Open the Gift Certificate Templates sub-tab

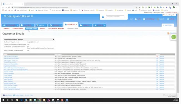(x=56, y=28)
